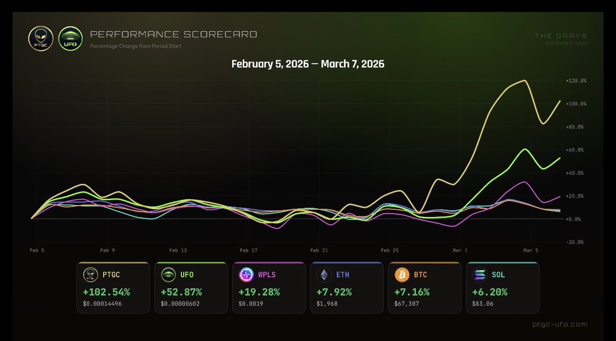
Task: Open the February 5 — March 7 date range selector
Action: pos(308,64)
